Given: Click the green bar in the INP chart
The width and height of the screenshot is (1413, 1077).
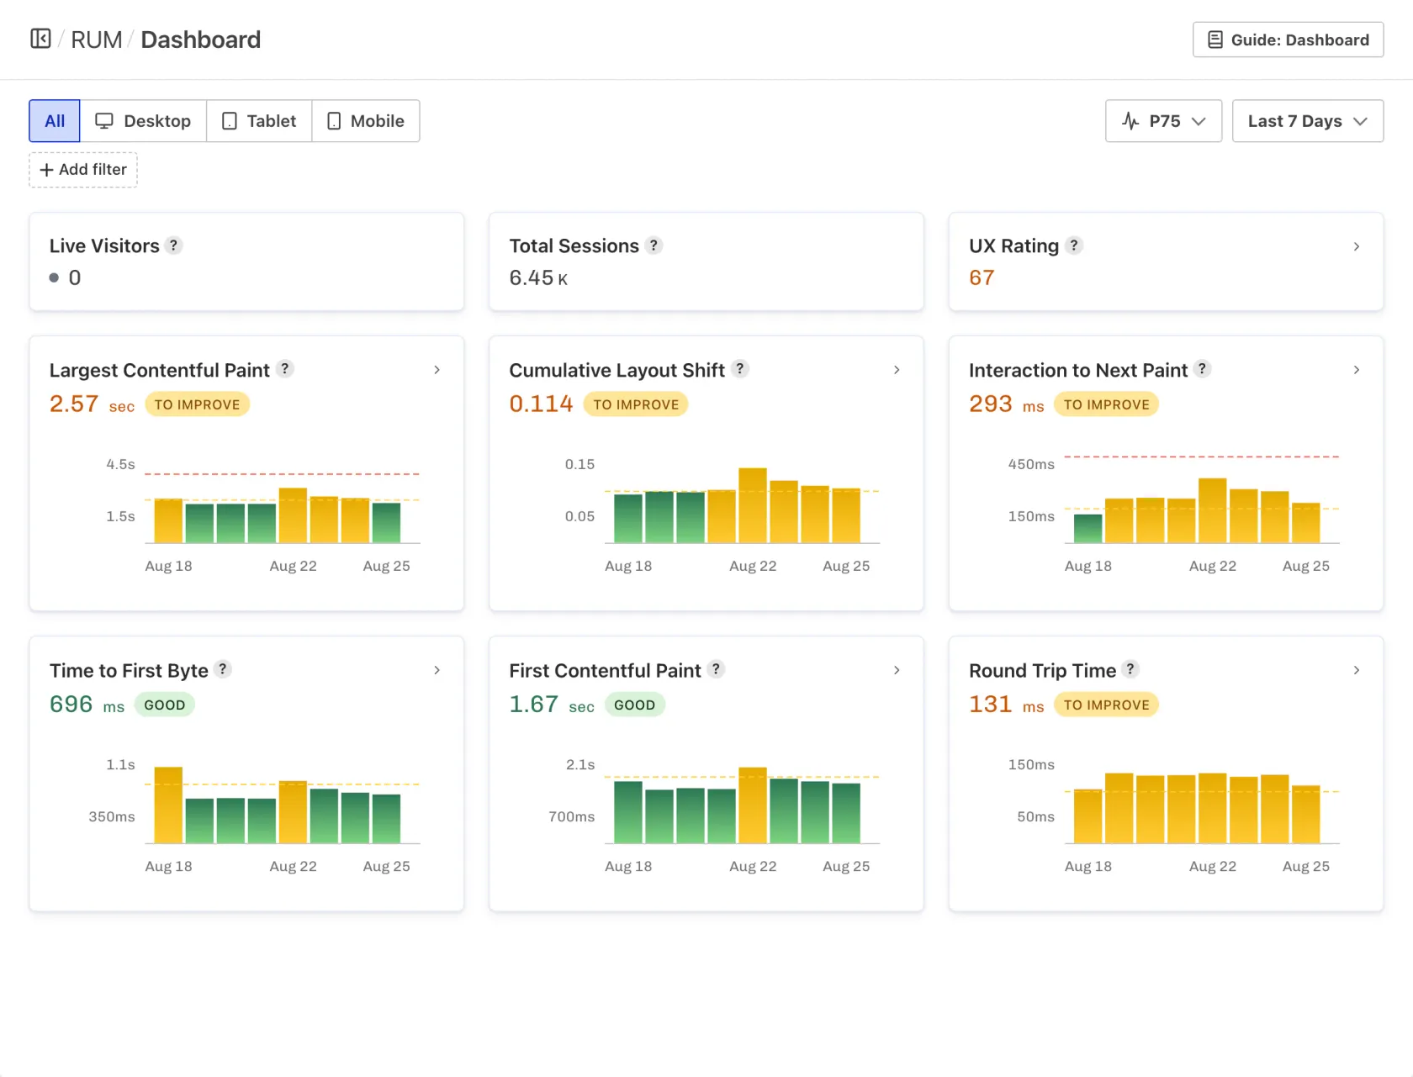Looking at the screenshot, I should tap(1088, 529).
